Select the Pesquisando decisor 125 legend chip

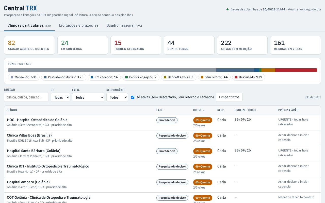coord(64,77)
